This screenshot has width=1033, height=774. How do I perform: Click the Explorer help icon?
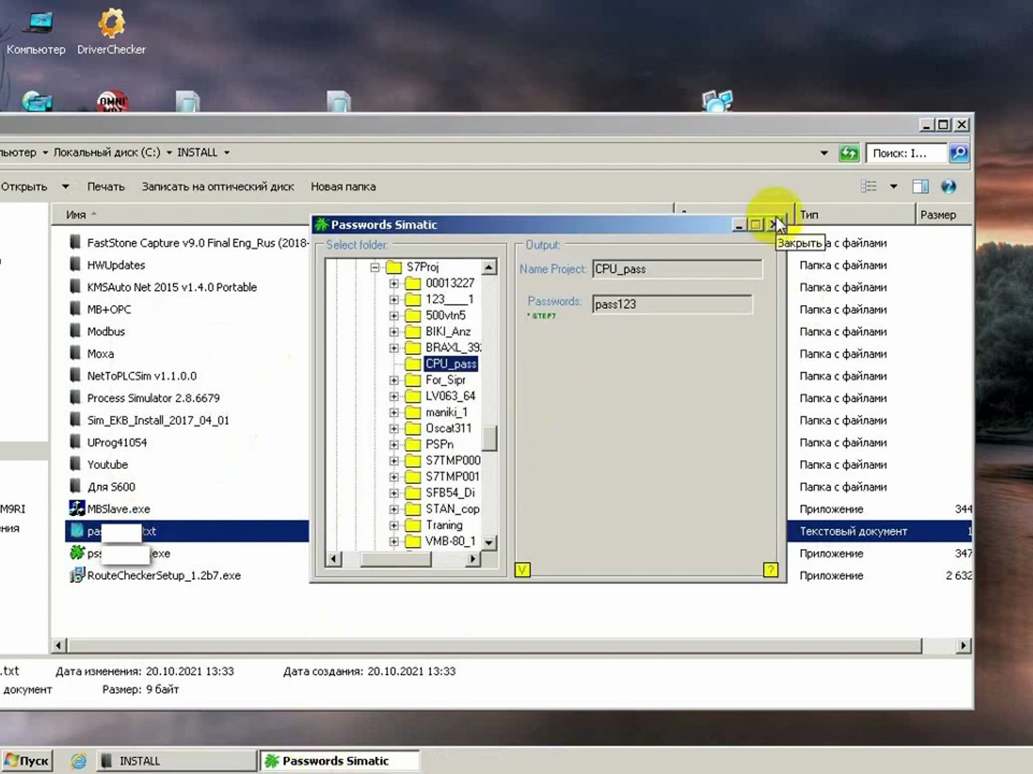click(948, 186)
